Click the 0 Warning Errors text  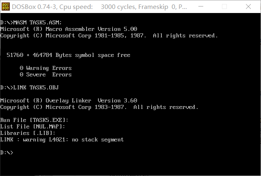(46, 68)
